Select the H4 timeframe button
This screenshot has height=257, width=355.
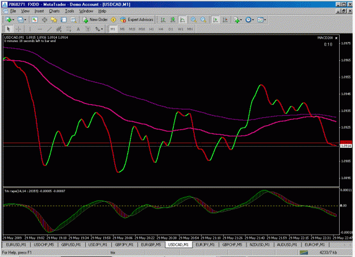(161, 29)
